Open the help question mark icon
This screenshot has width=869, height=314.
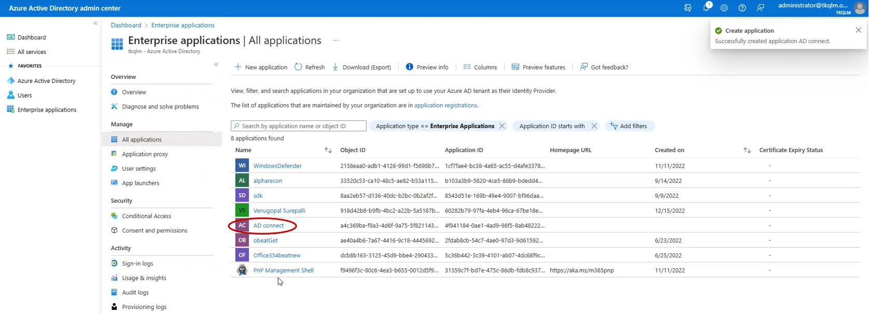click(742, 8)
